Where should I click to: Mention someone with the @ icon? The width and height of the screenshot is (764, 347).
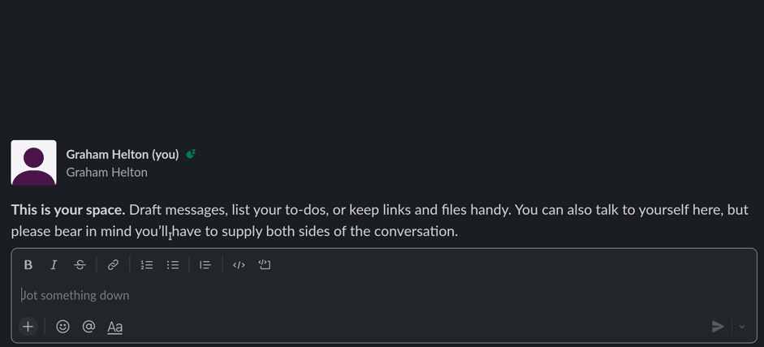88,326
